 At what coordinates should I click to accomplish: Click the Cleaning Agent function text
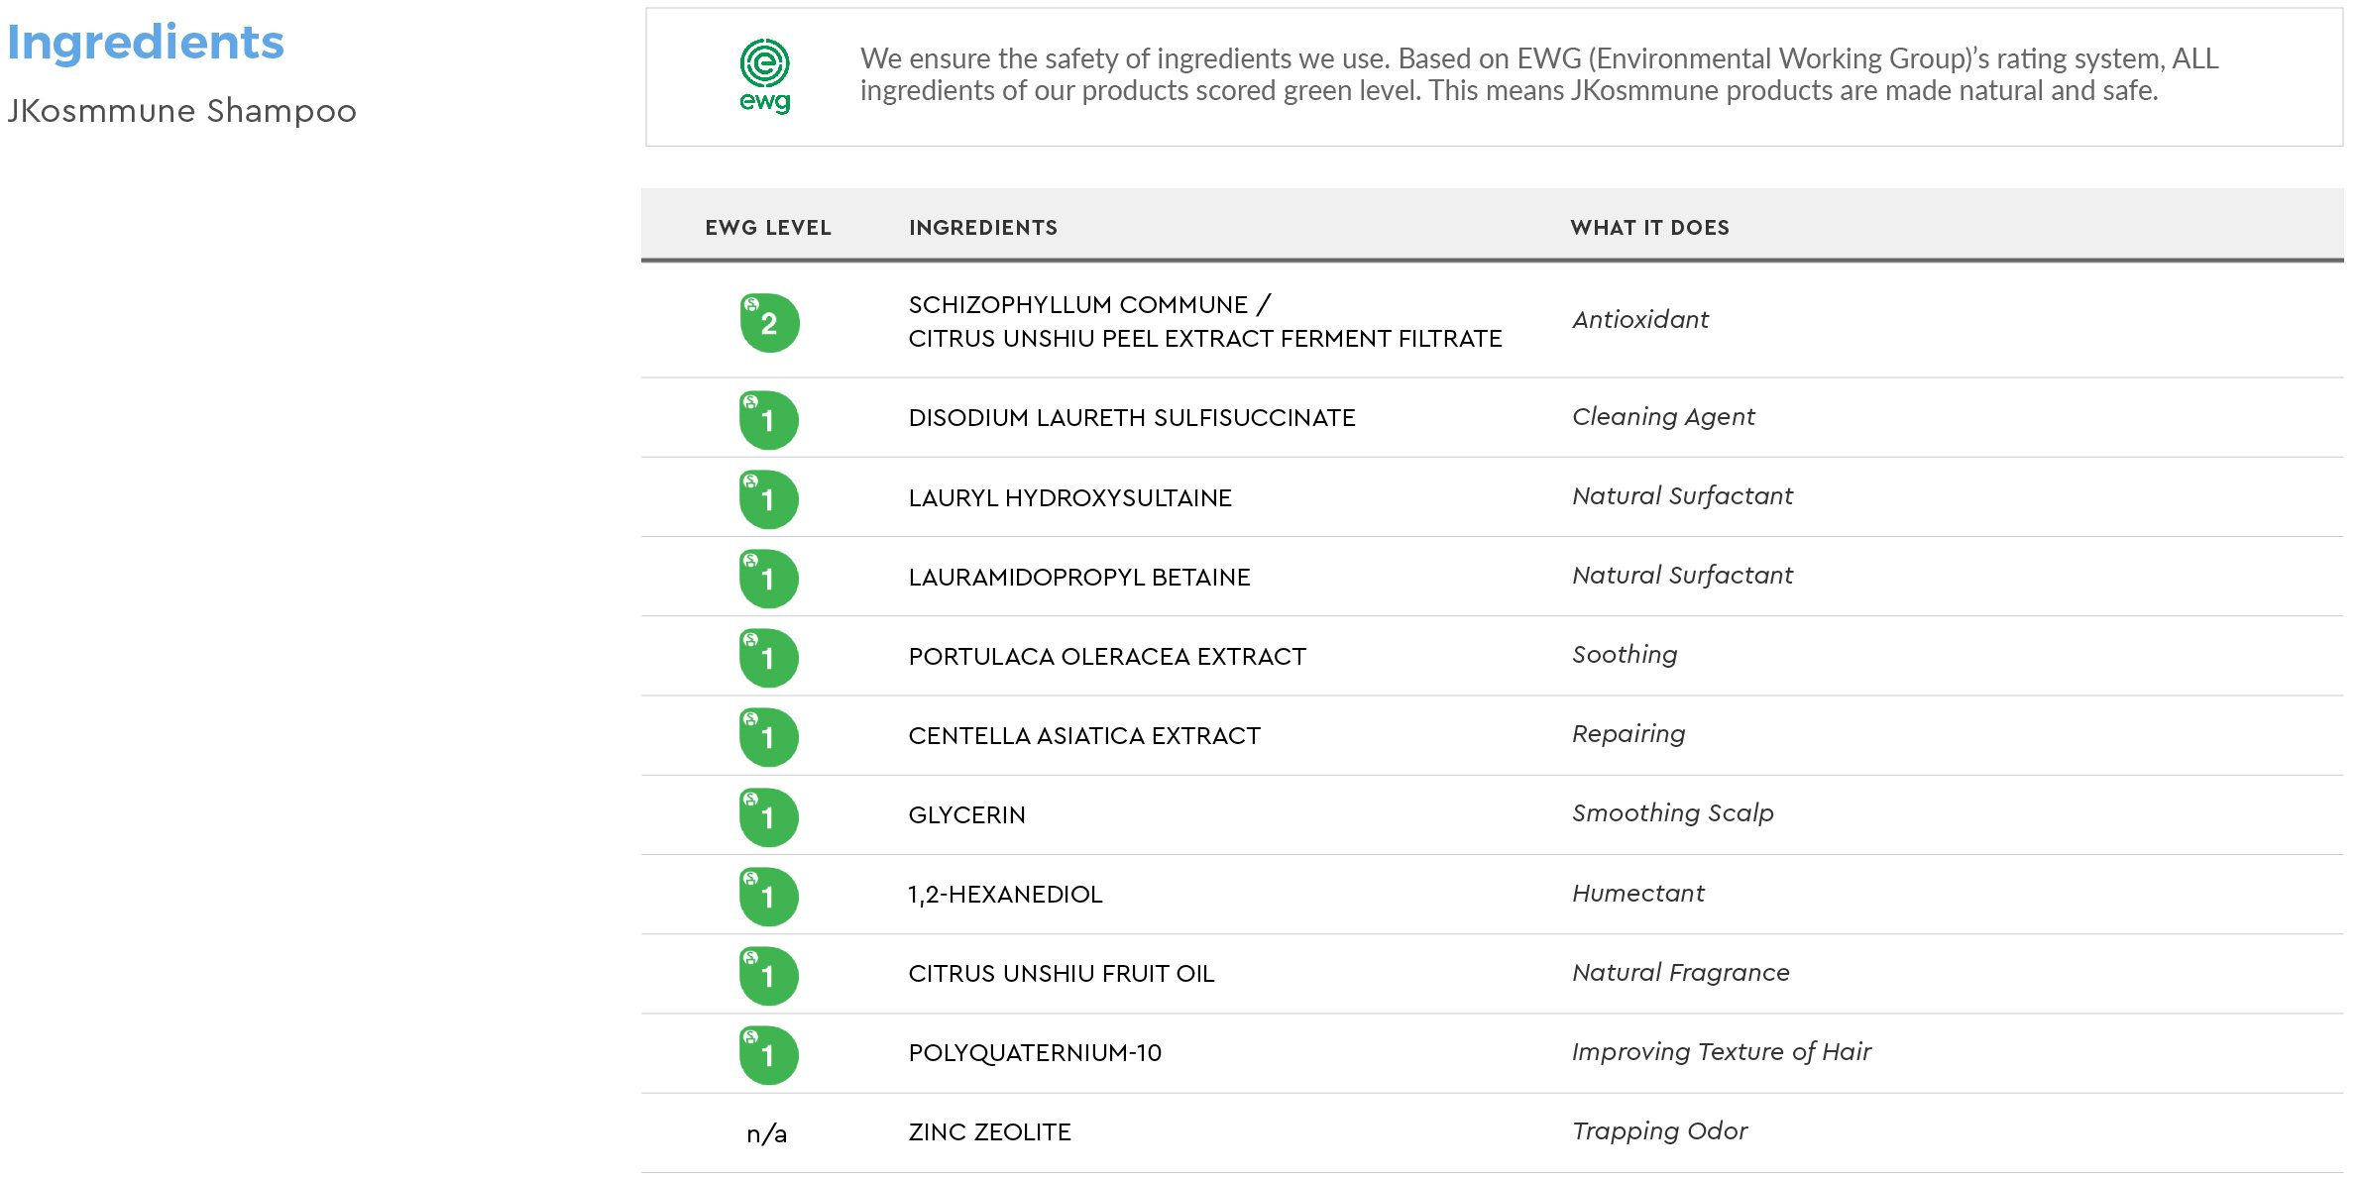[x=1663, y=417]
